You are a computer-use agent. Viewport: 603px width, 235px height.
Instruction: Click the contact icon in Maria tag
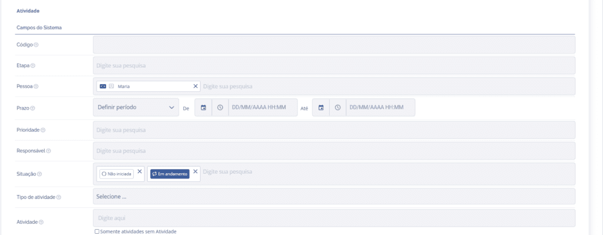(x=111, y=86)
